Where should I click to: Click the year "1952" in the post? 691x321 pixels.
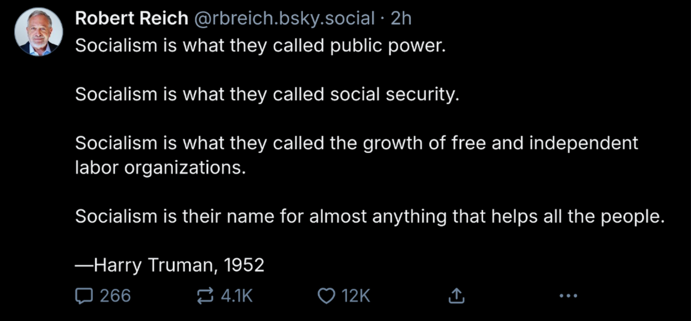[243, 266]
